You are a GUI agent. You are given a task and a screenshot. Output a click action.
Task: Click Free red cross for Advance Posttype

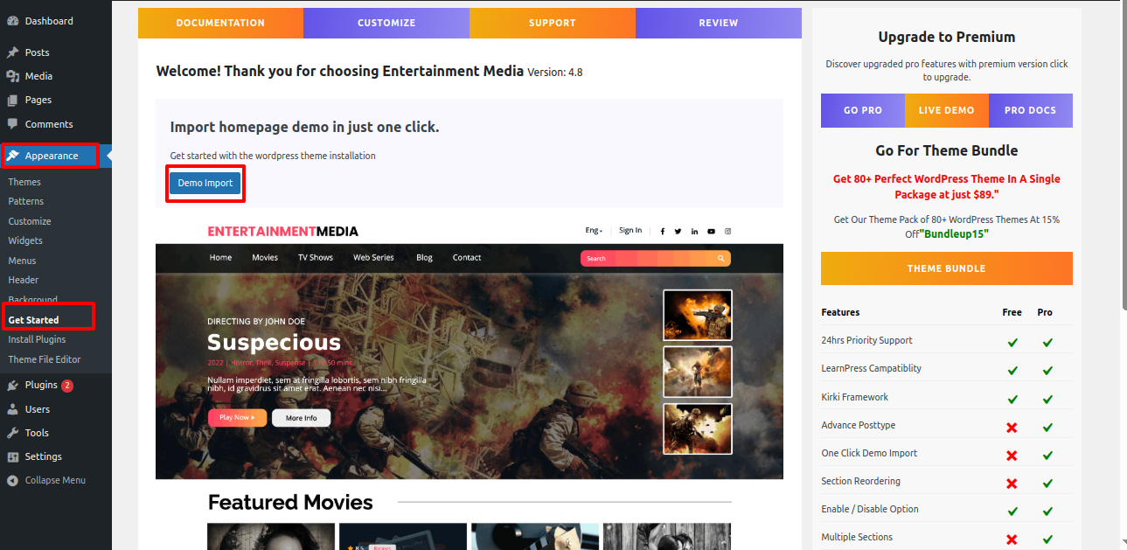(x=1012, y=427)
